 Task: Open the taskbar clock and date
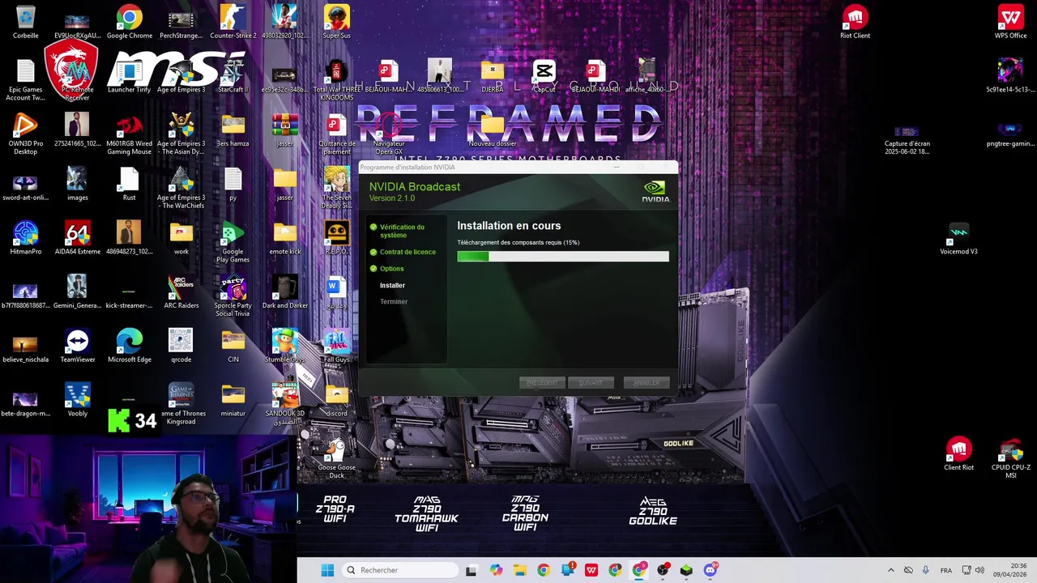click(x=1008, y=570)
